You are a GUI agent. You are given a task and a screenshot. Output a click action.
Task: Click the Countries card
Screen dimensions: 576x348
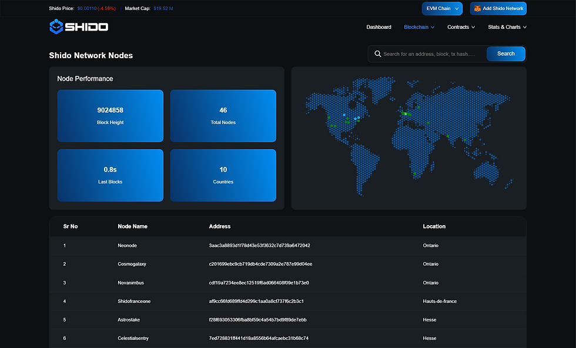(223, 175)
